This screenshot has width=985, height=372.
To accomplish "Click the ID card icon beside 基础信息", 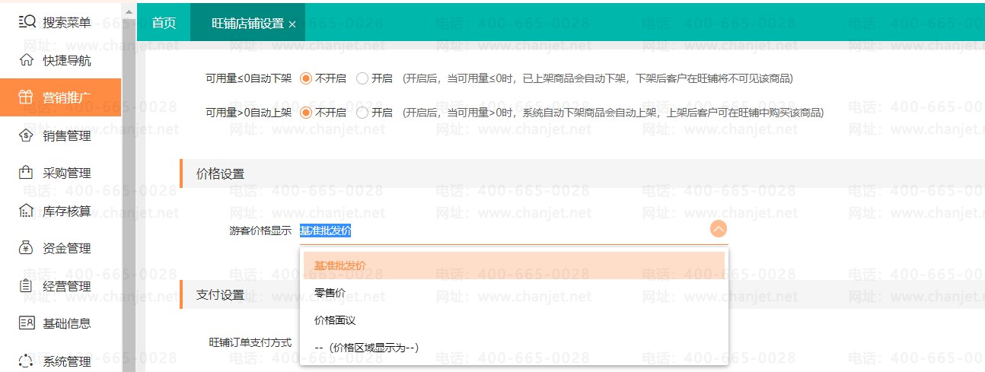I will pyautogui.click(x=27, y=323).
